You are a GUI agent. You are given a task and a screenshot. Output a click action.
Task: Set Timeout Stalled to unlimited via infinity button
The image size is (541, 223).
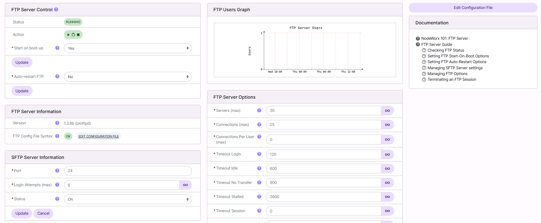387,197
